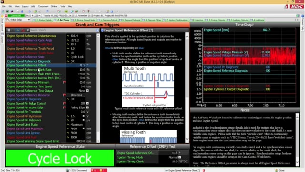Click the red dollar-sign toolbar icon

(88, 11)
